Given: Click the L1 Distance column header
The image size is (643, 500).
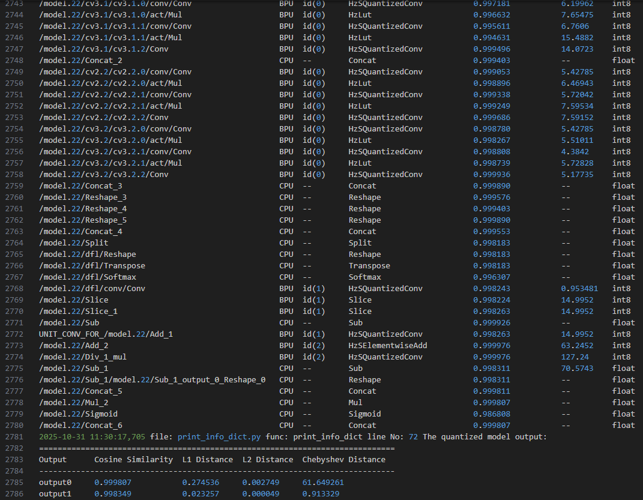Looking at the screenshot, I should 207,460.
